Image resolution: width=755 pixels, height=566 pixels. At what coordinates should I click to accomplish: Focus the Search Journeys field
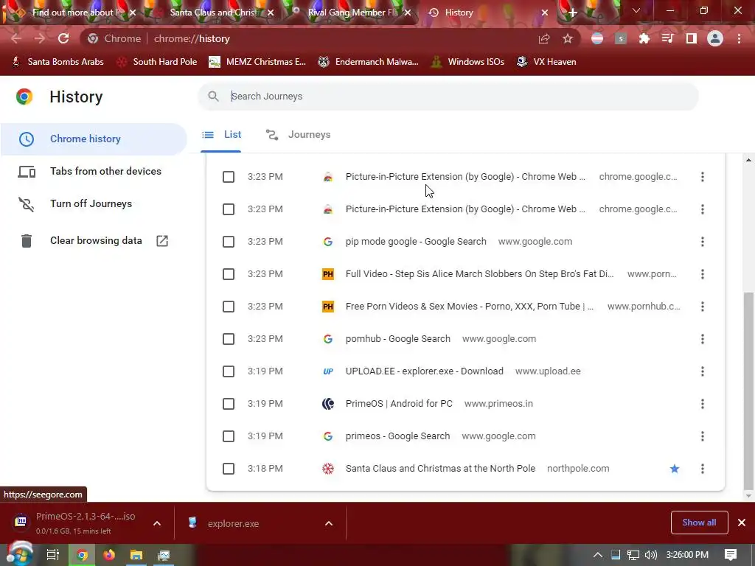[x=448, y=97]
